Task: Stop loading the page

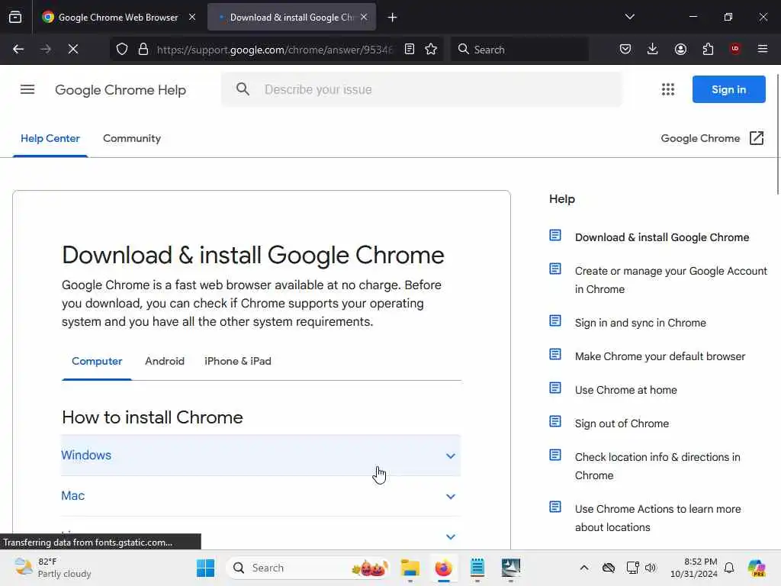Action: point(73,49)
